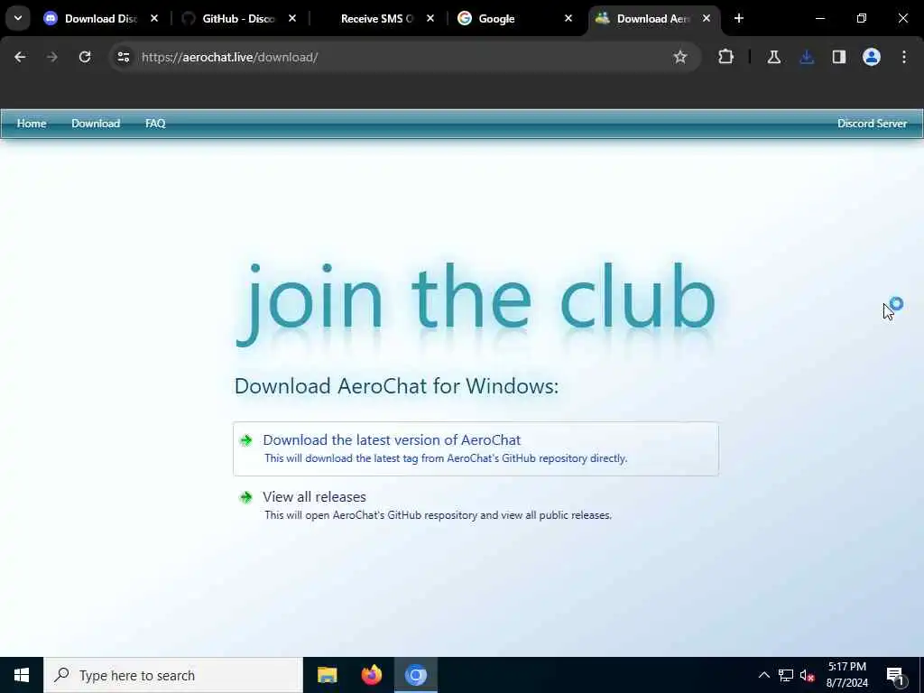This screenshot has width=924, height=693.
Task: Open Download in site navigation
Action: click(x=96, y=124)
